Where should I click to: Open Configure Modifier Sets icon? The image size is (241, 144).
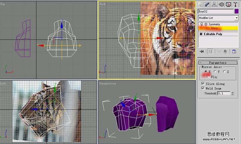(234, 52)
